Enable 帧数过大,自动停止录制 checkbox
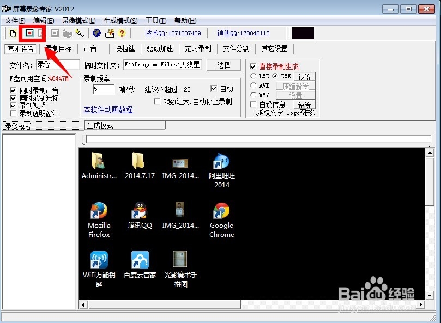441x323 pixels. (x=157, y=101)
